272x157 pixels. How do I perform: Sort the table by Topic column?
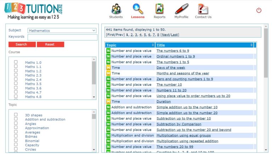click(111, 45)
